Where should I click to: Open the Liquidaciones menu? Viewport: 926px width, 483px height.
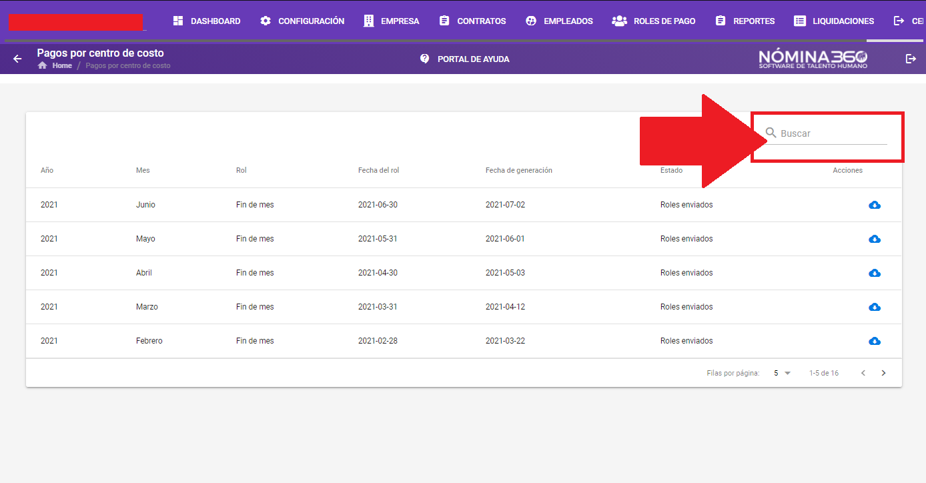pyautogui.click(x=834, y=21)
